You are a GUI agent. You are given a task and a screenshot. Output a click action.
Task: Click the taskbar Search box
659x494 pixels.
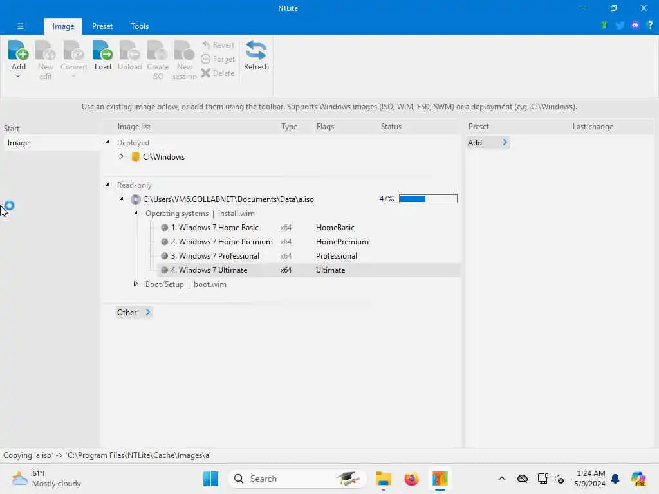[x=297, y=479]
